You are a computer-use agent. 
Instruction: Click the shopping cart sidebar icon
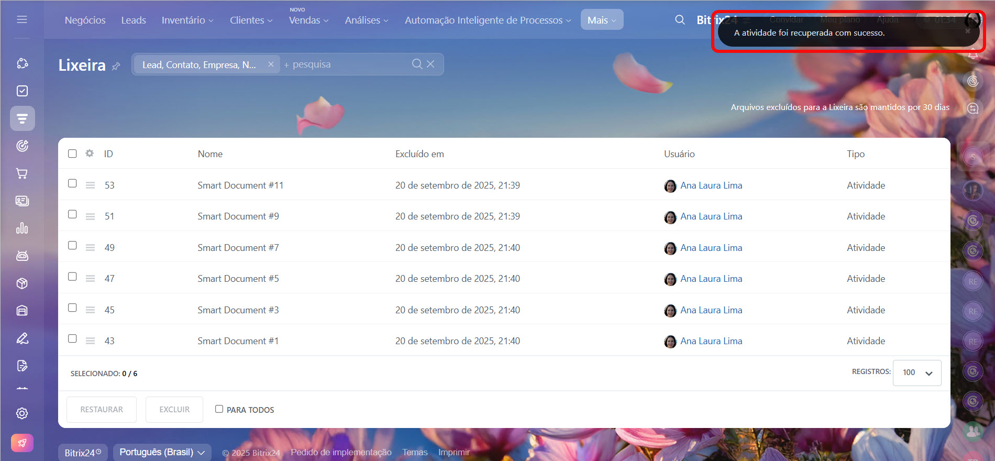(22, 173)
